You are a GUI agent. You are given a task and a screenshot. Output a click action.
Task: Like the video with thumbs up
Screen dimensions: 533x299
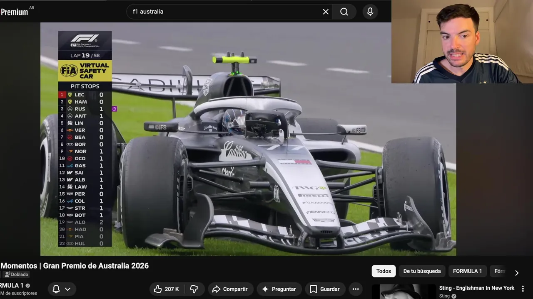pos(166,289)
